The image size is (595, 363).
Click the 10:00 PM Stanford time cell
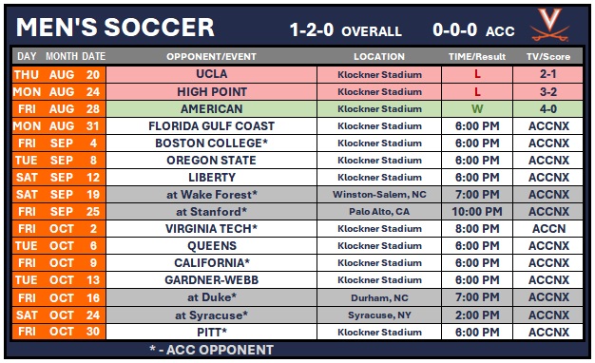coord(477,212)
